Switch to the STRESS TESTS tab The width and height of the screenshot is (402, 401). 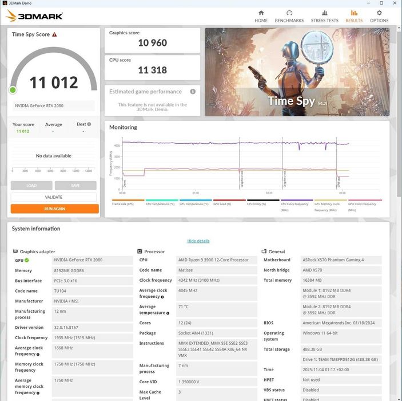325,16
